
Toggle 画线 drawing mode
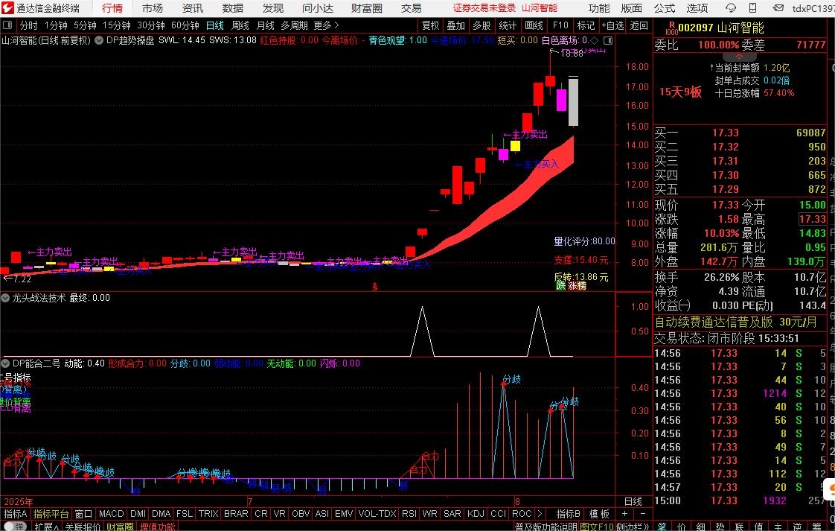point(534,25)
